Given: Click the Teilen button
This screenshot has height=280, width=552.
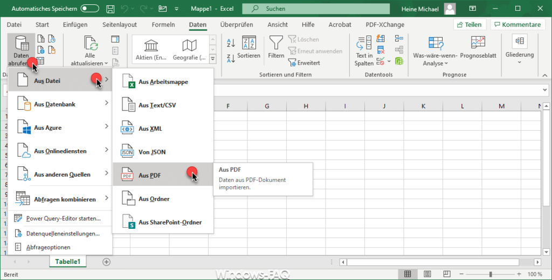Looking at the screenshot, I should click(470, 25).
